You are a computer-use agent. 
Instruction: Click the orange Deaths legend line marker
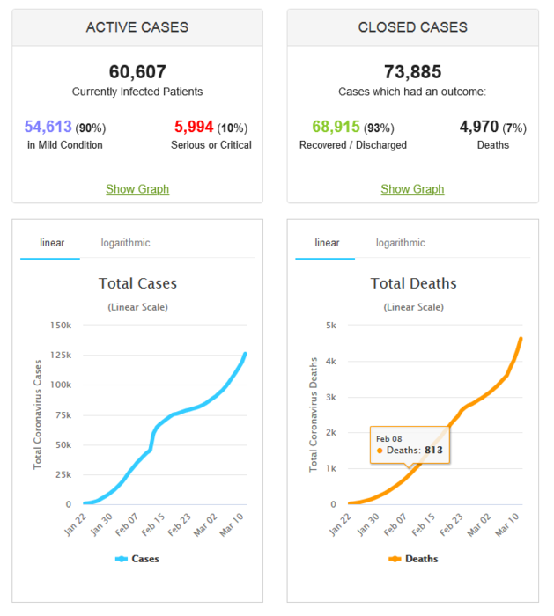coord(395,559)
